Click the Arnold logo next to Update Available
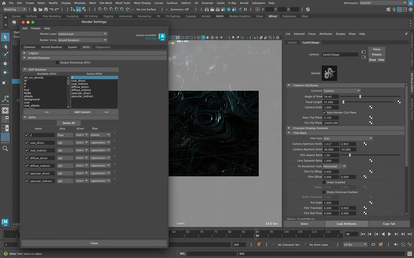The image size is (414, 258). tap(162, 37)
